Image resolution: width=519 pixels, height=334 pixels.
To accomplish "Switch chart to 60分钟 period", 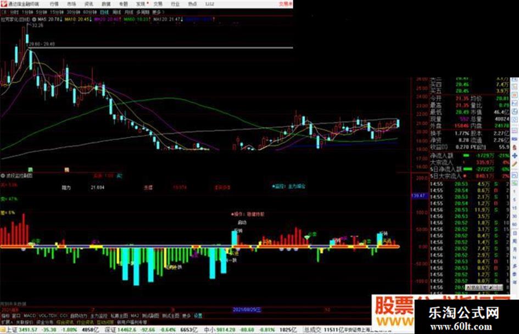I will pyautogui.click(x=90, y=12).
